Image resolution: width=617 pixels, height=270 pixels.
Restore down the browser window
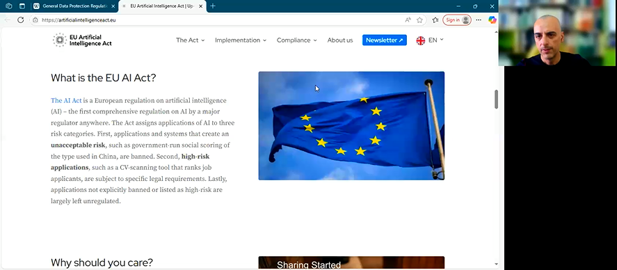[475, 6]
